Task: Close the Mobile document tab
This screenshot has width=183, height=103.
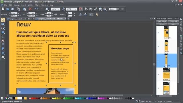Action: click(x=65, y=19)
